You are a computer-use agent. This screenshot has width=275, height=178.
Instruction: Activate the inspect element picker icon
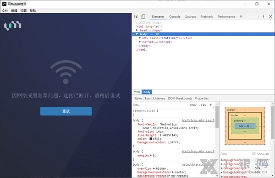click(x=136, y=16)
